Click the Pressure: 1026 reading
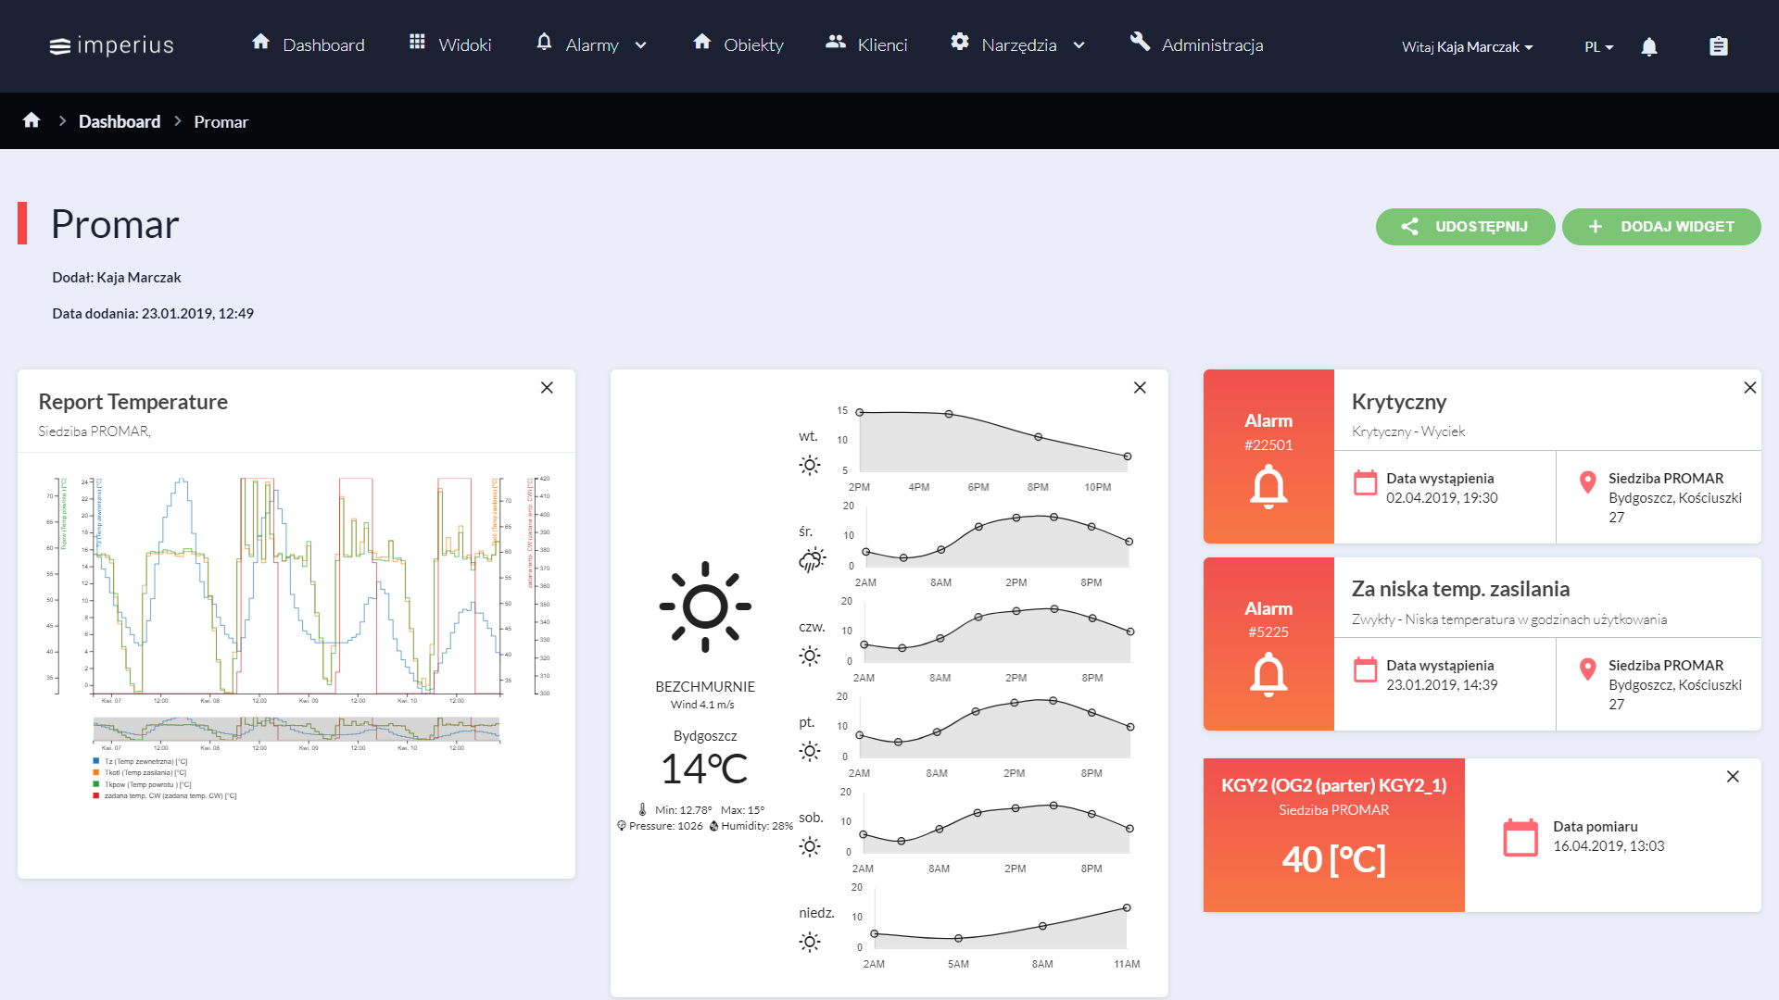The image size is (1779, 1000). (660, 826)
